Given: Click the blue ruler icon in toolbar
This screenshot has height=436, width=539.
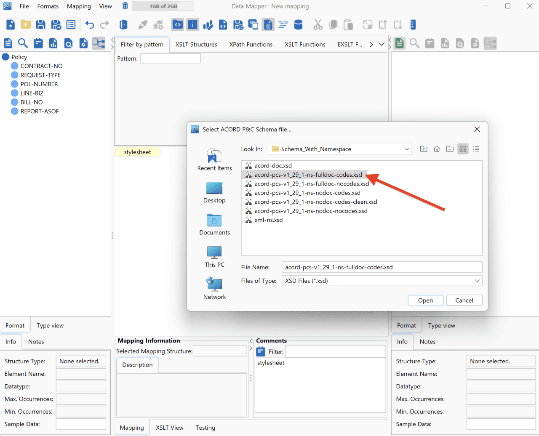Looking at the screenshot, I should pyautogui.click(x=413, y=25).
